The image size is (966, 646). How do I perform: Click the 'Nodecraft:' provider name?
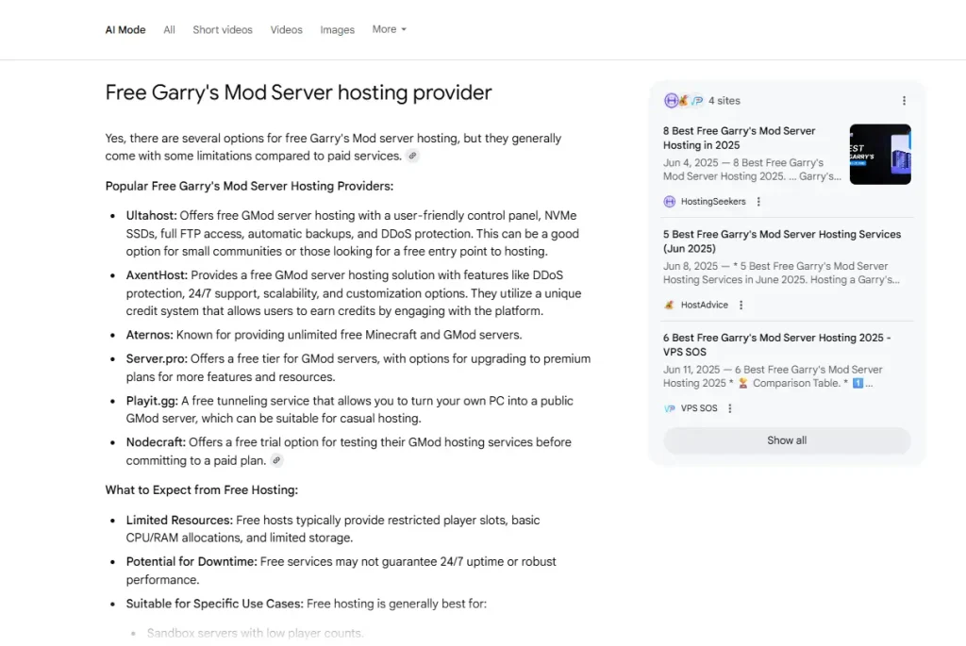(x=156, y=442)
